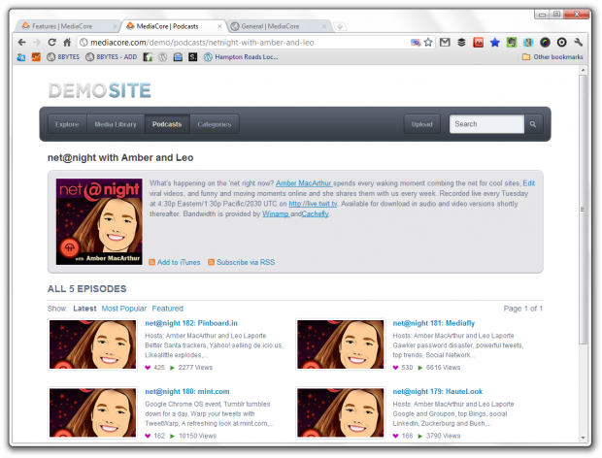Click the vertical scrollbar down arrow

pyautogui.click(x=584, y=438)
